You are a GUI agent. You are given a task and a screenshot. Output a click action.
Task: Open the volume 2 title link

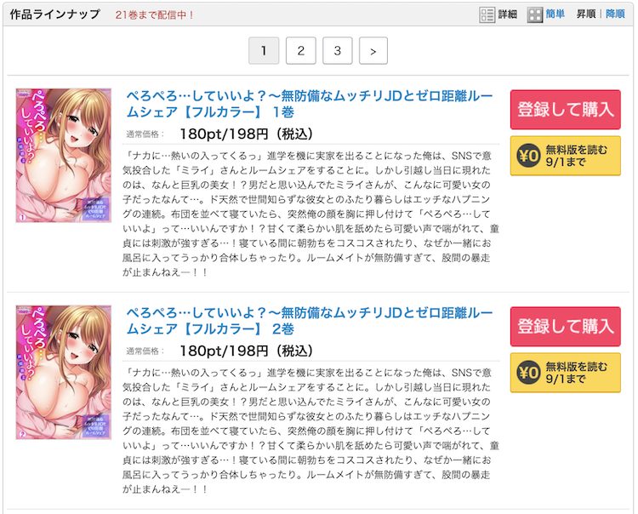coord(310,321)
